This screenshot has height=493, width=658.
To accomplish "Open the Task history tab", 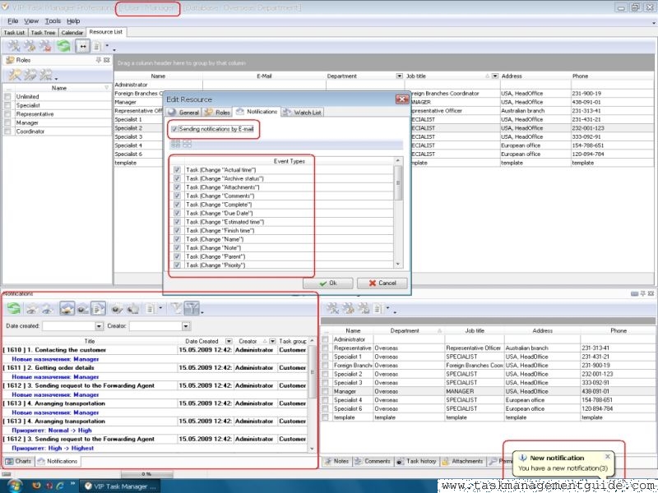I will (417, 461).
